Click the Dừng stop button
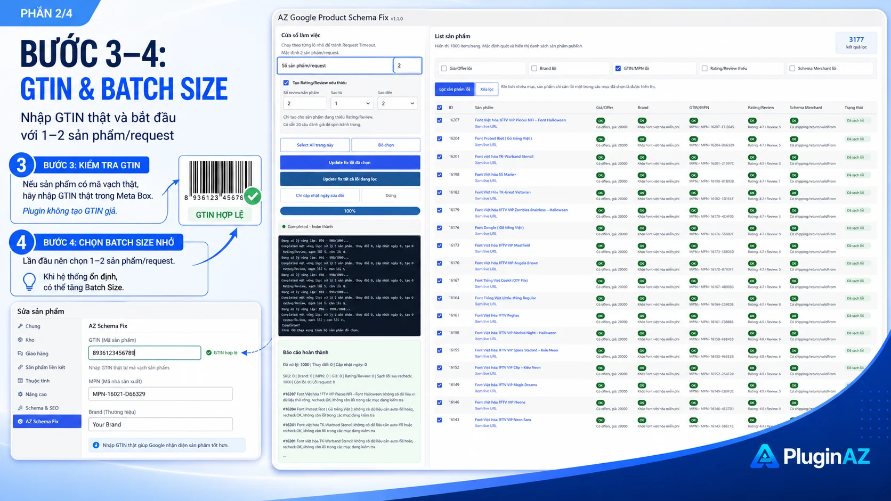 (391, 195)
